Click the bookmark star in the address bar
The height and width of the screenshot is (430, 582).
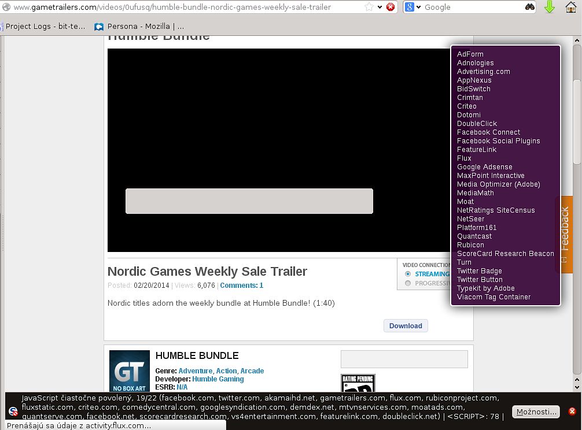369,8
